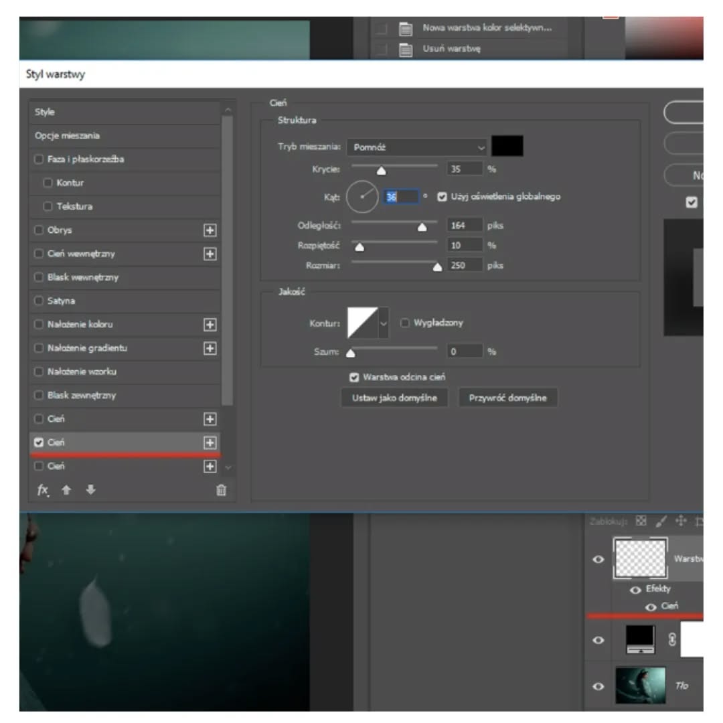
Task: Select Faza i płaskorzeźba style entry
Action: 85,159
